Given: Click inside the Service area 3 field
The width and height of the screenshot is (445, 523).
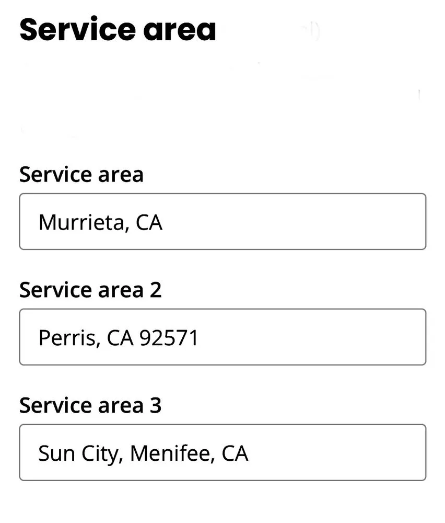Looking at the screenshot, I should click(x=223, y=452).
